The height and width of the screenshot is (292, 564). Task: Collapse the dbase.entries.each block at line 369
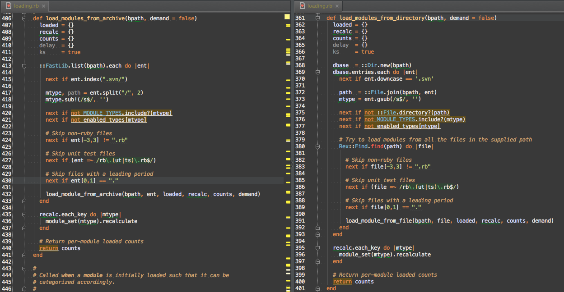(317, 72)
